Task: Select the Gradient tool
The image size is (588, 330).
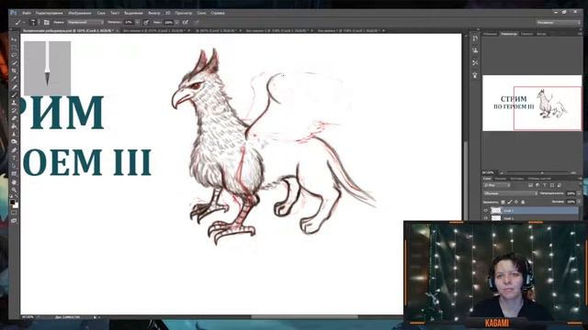Action: [14, 126]
